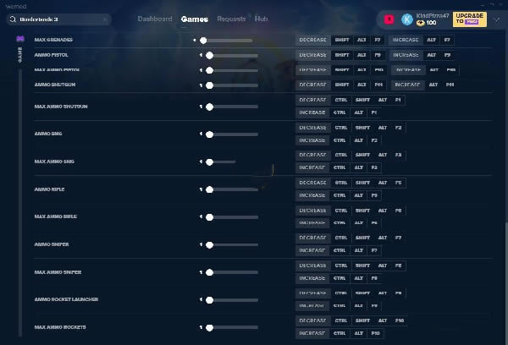Click the Max Grenades slider handle
Screen dimensions: 508x345
pyautogui.click(x=203, y=40)
